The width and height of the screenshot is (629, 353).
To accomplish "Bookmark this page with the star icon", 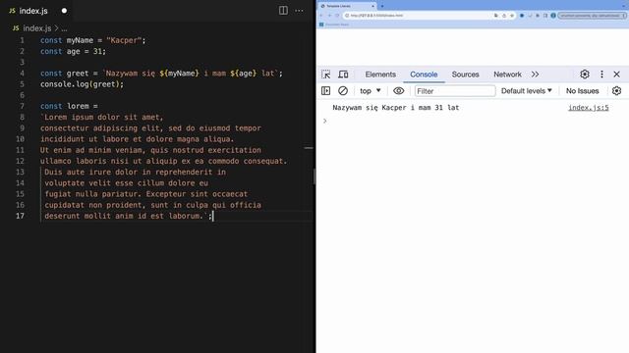I will coord(512,16).
